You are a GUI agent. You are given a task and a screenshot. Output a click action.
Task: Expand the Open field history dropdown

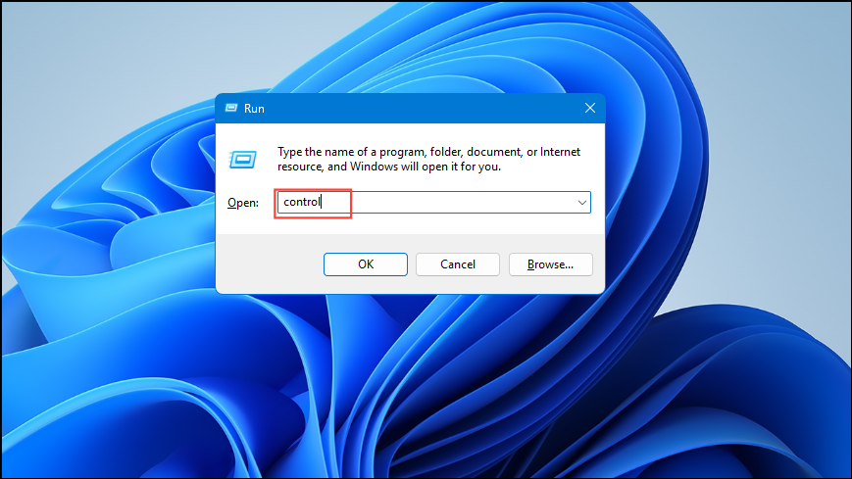pos(582,203)
